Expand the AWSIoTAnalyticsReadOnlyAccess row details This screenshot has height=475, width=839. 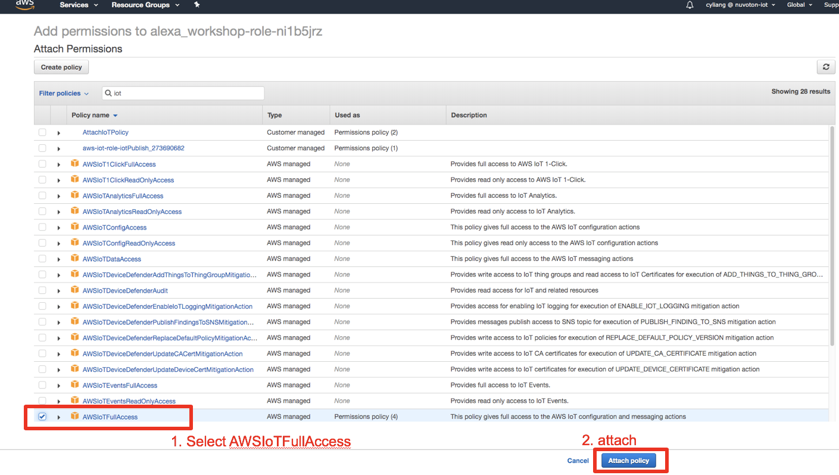point(59,212)
